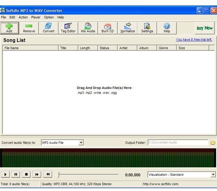Sort by the Length column header
The width and height of the screenshot is (217, 191).
pos(88,48)
